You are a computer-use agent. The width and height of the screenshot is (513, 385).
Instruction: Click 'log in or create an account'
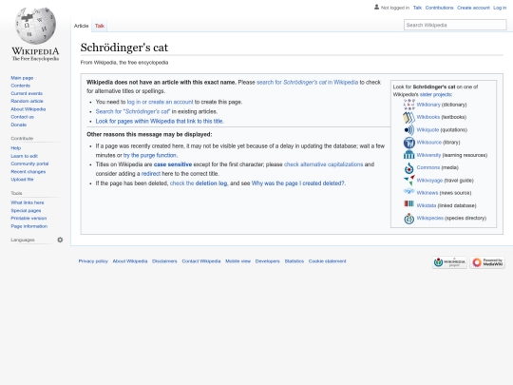(160, 102)
